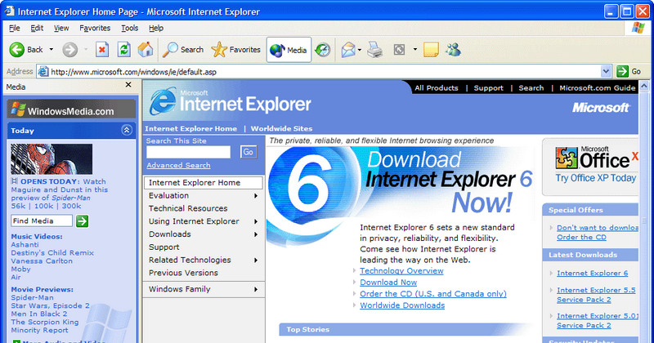Open the Mail dropdown arrow
Screen dimensions: 654x343
pyautogui.click(x=360, y=50)
